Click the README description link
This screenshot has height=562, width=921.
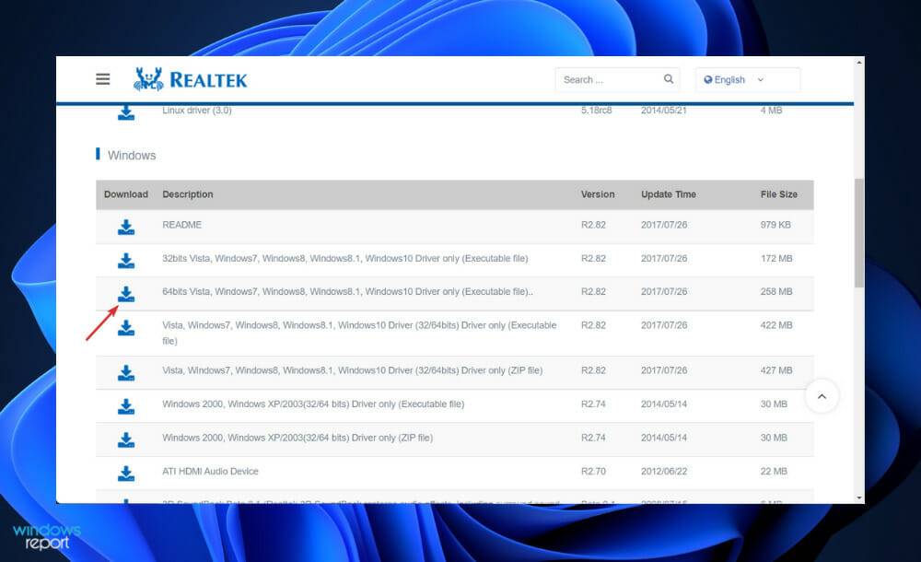click(184, 224)
